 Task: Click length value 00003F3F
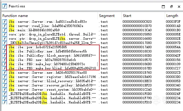pos(173,22)
